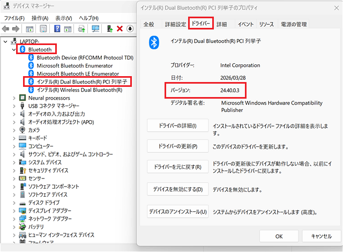Switch to the 全般 tab

(149, 24)
